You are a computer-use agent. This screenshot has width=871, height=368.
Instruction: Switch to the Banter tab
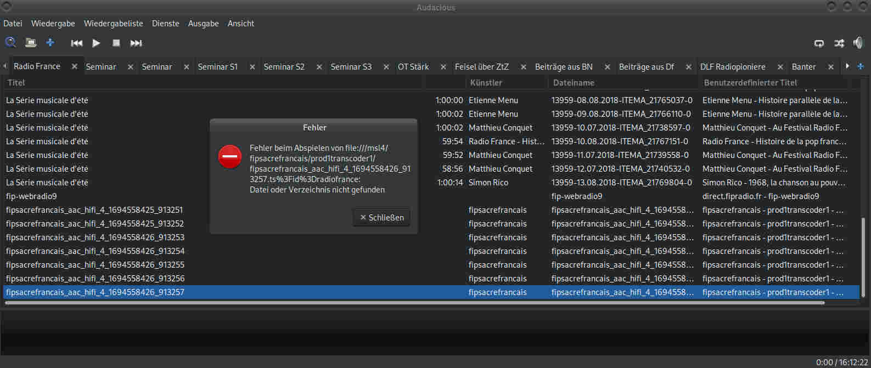803,67
